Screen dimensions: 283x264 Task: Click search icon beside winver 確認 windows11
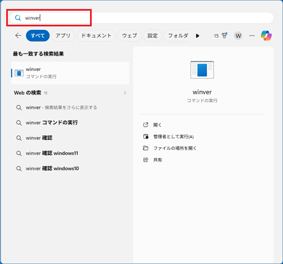coord(19,153)
